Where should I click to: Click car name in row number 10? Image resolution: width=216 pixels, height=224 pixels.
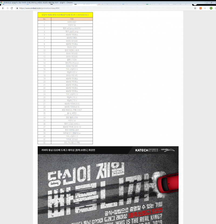click(x=72, y=50)
